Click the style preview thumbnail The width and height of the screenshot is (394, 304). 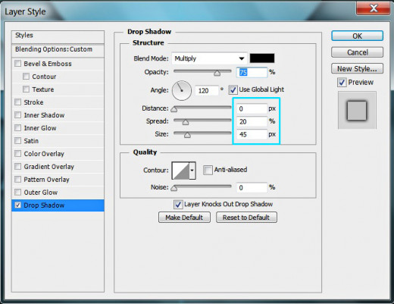click(x=357, y=111)
